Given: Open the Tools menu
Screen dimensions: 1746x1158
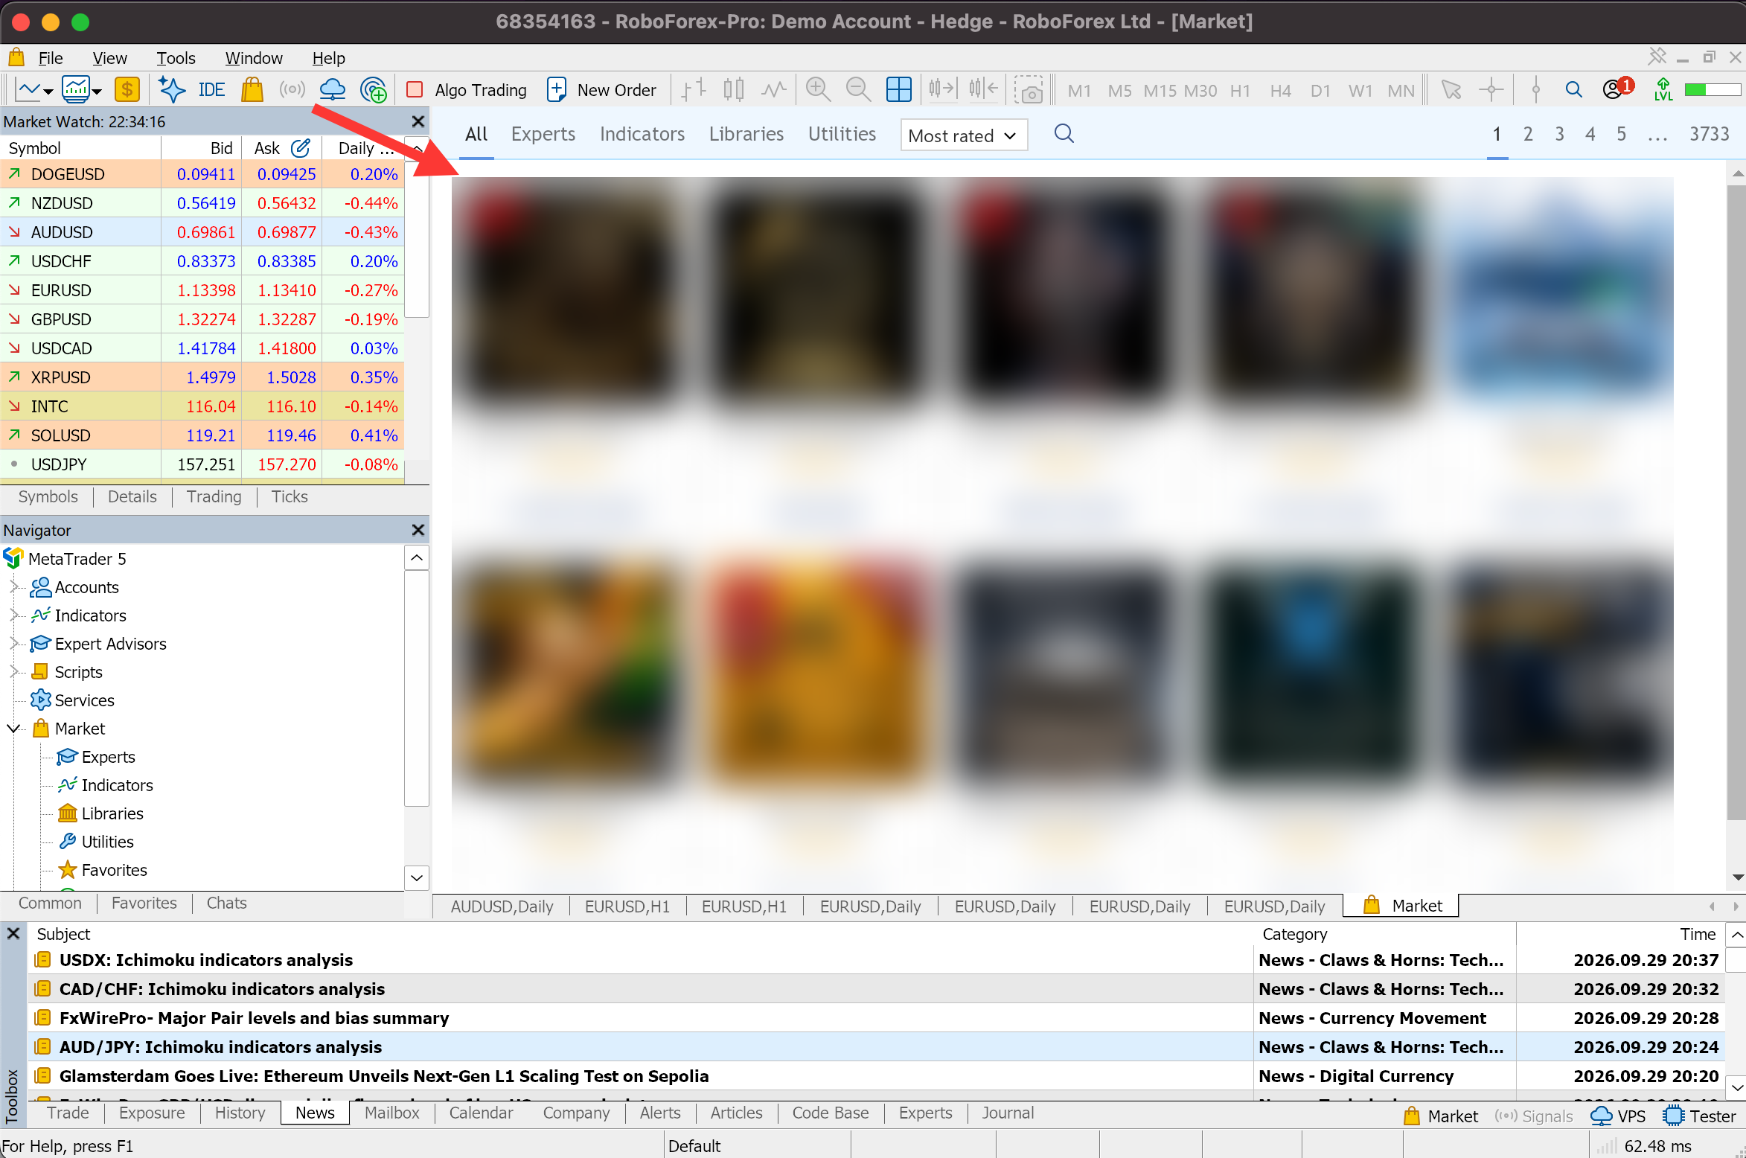Looking at the screenshot, I should [176, 58].
